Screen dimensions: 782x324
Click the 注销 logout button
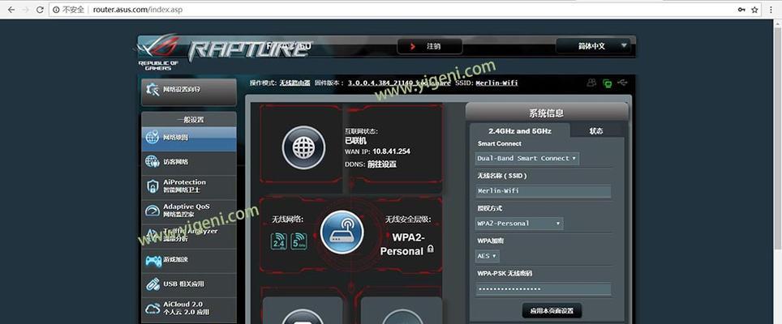tap(430, 46)
